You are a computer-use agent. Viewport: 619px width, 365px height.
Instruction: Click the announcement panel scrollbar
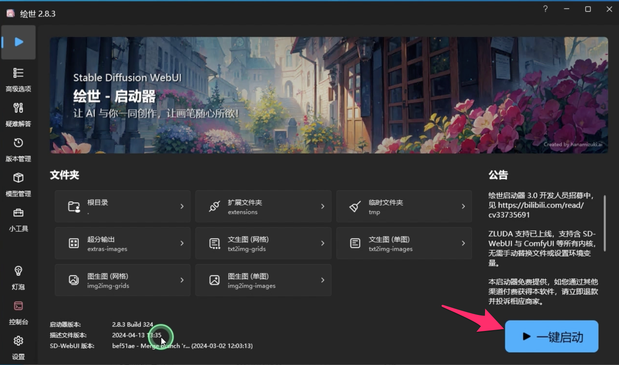604,223
